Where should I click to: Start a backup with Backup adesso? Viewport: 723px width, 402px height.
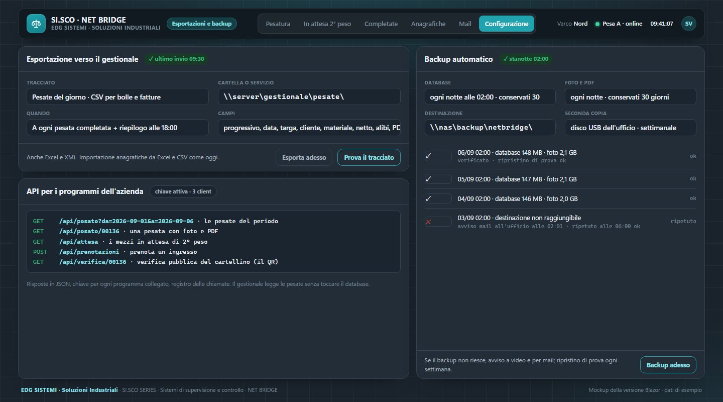click(668, 365)
